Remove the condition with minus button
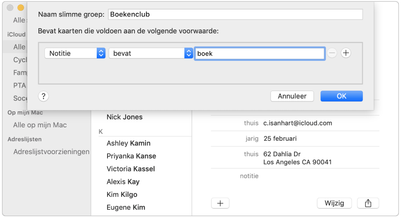402x218 pixels. pyautogui.click(x=332, y=53)
